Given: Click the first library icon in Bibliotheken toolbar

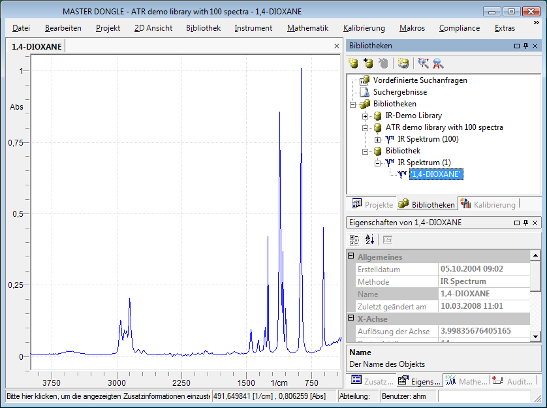Looking at the screenshot, I should [353, 63].
